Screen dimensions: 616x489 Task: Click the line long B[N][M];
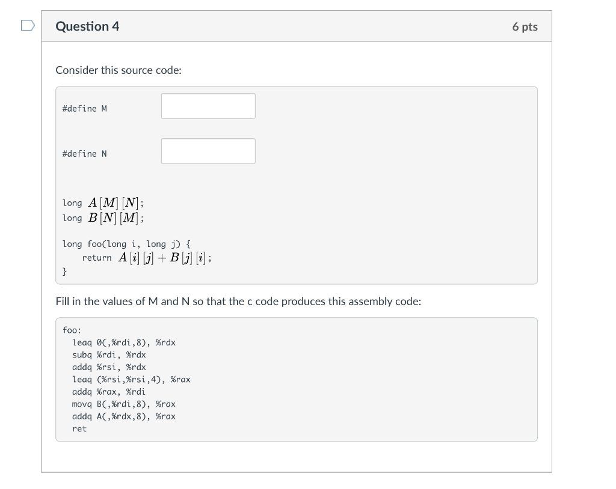102,217
